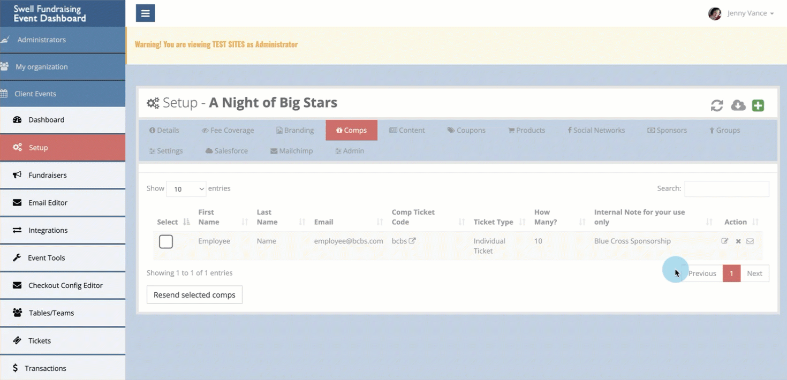Image resolution: width=787 pixels, height=380 pixels.
Task: Switch to the Admin tab
Action: [350, 151]
